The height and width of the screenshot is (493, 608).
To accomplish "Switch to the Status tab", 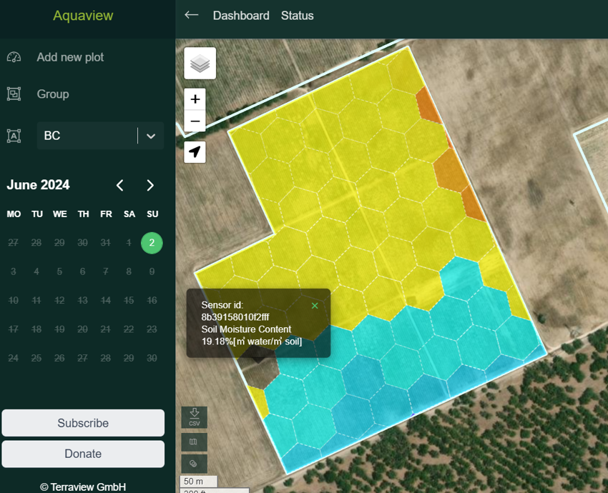I will coord(297,15).
